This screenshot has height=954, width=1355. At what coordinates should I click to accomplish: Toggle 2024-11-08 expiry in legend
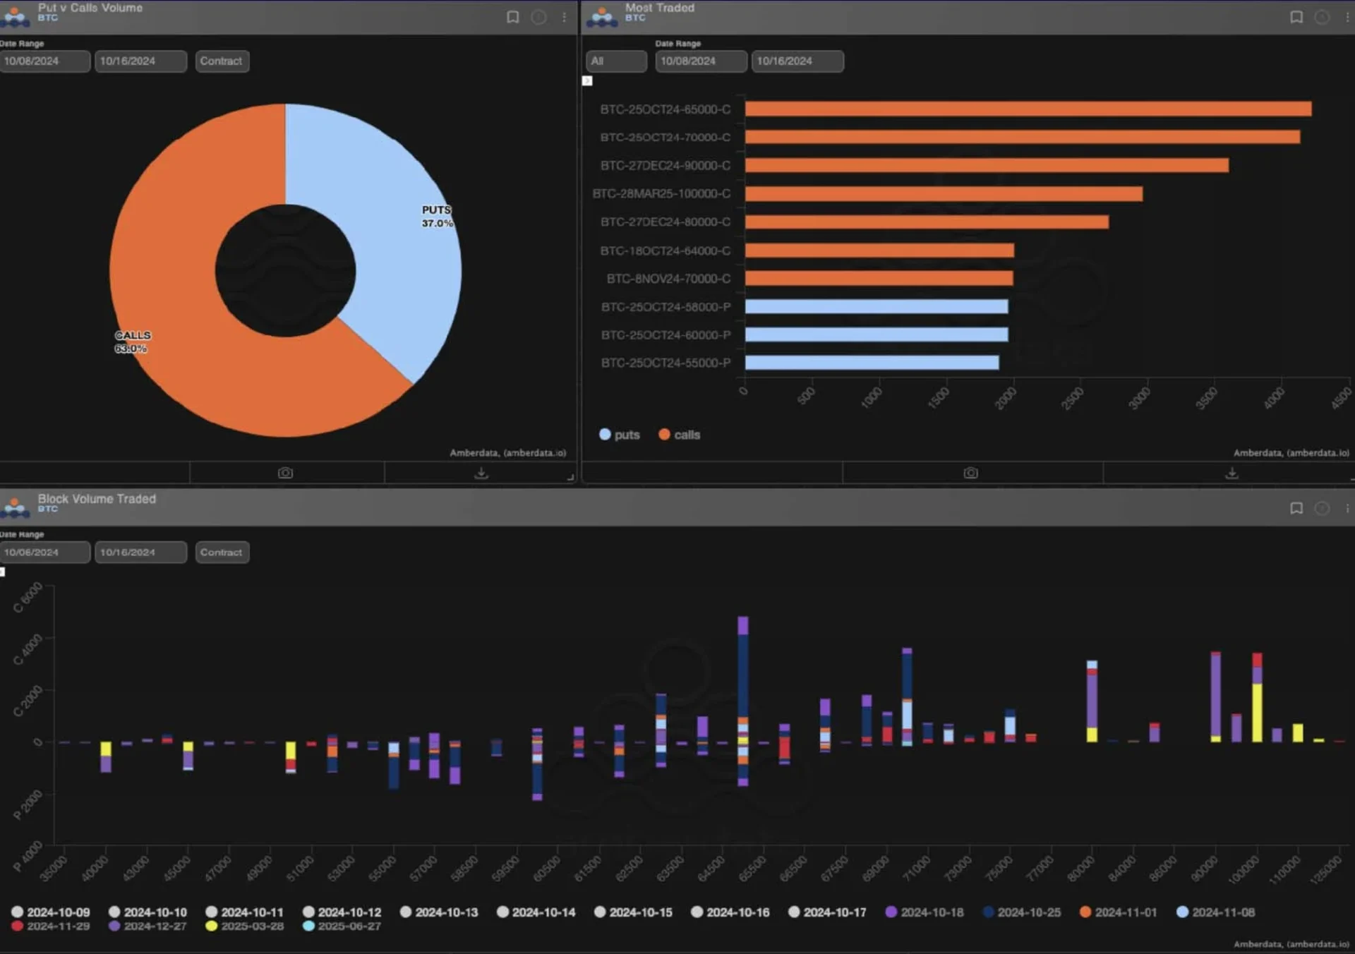click(x=1216, y=912)
